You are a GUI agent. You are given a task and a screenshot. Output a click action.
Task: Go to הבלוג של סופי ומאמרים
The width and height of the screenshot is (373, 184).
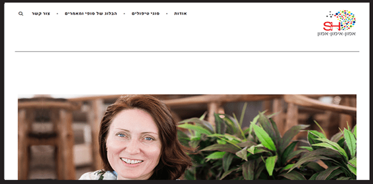click(91, 13)
